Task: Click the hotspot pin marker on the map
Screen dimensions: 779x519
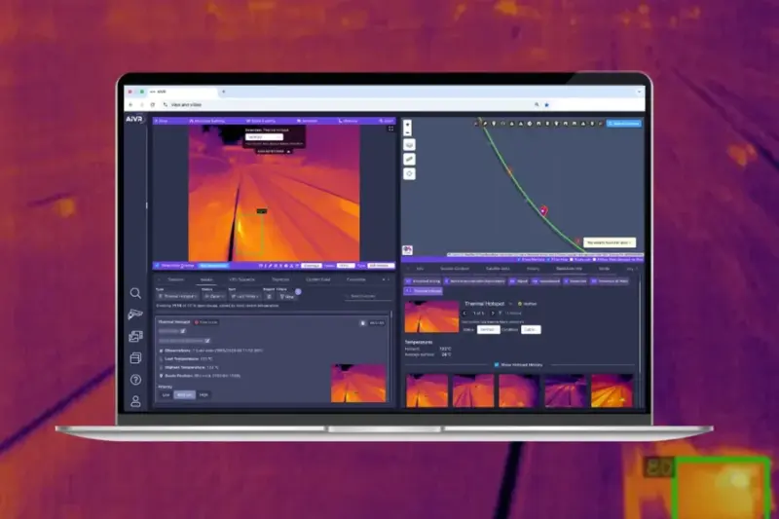Action: pos(543,210)
